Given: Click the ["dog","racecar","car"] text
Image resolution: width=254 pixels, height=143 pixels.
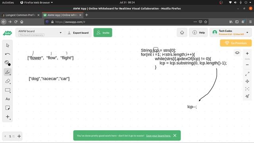Looking at the screenshot, I should point(49,79).
